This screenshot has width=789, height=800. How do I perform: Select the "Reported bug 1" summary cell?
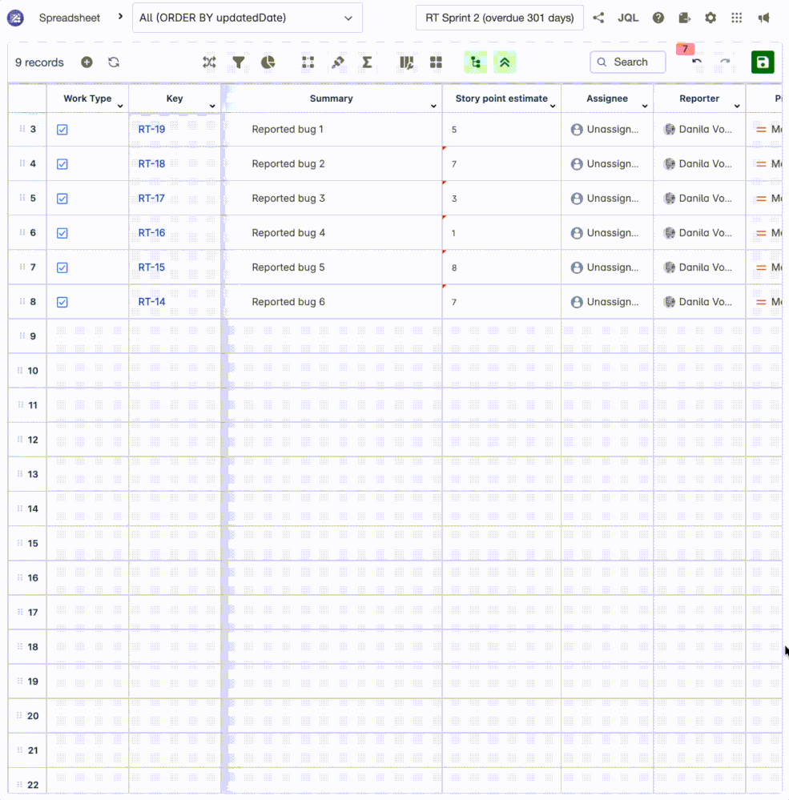click(332, 129)
